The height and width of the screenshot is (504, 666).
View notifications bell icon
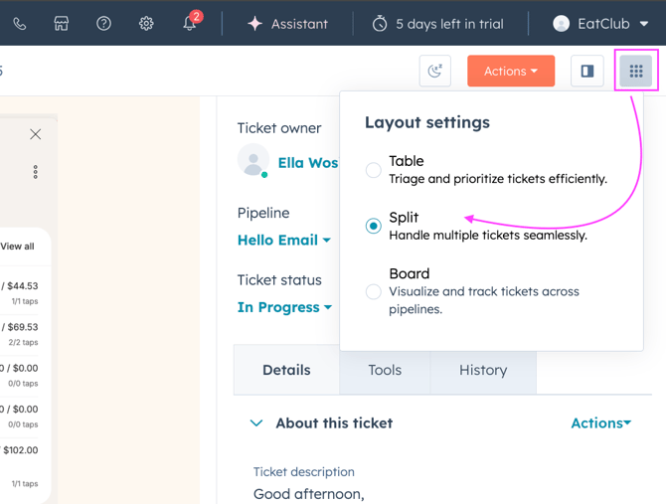coord(189,23)
